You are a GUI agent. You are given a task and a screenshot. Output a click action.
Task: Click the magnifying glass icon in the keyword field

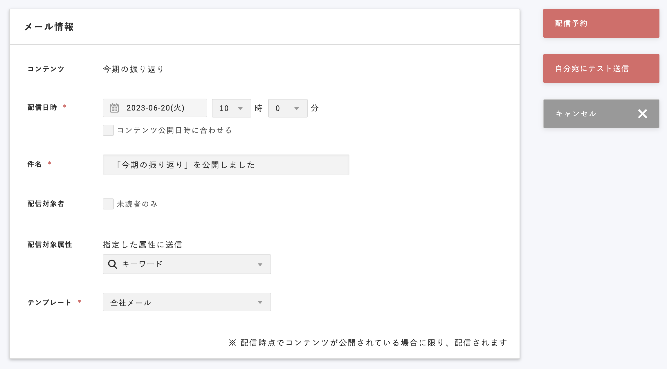[x=112, y=264]
